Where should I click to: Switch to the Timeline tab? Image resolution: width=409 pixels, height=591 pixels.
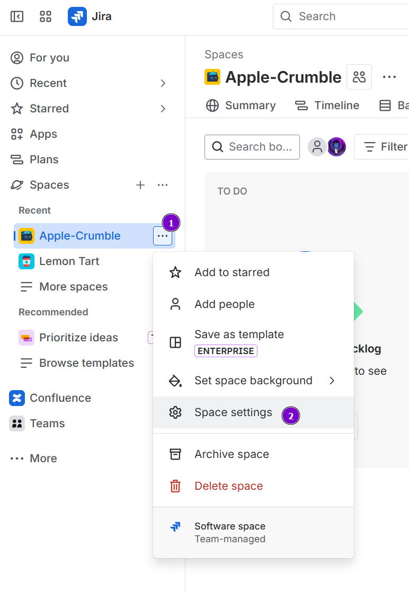327,105
